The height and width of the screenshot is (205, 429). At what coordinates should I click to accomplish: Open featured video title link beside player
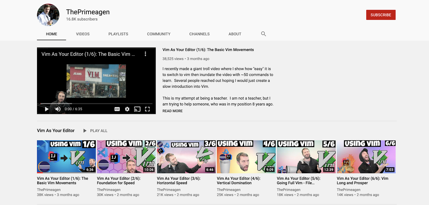click(208, 50)
